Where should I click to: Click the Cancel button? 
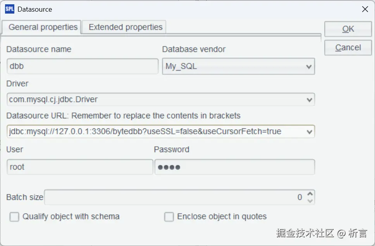point(348,47)
